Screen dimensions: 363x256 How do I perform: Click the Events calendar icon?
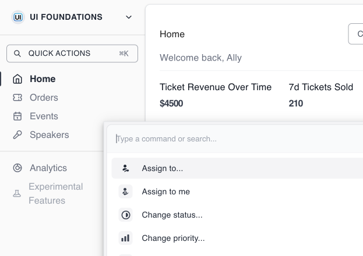pyautogui.click(x=17, y=116)
